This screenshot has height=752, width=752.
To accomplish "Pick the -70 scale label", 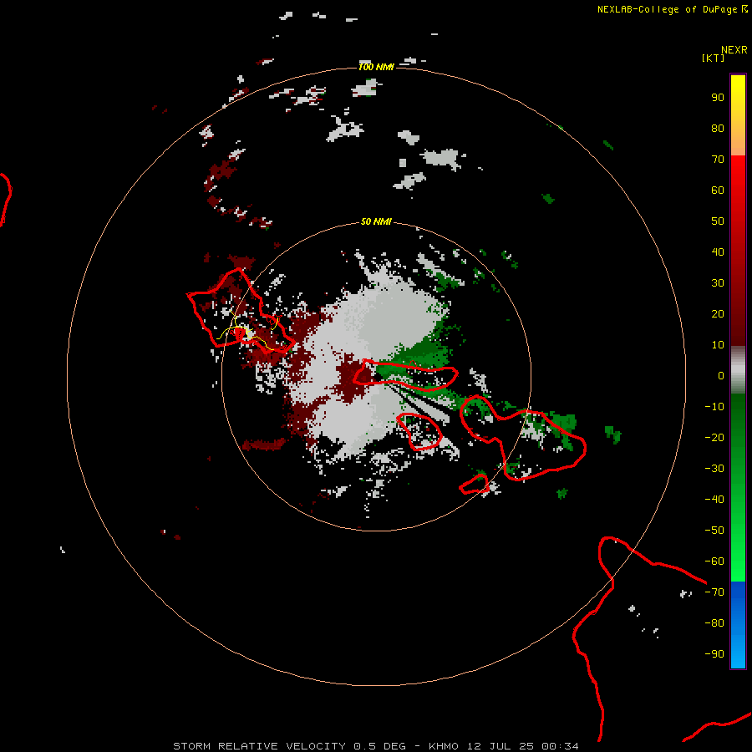I will tap(714, 592).
